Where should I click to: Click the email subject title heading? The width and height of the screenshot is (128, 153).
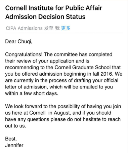[x=54, y=12]
